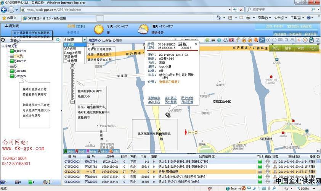Click the IE help question mark icon
The image size is (321, 191).
pyautogui.click(x=309, y=18)
